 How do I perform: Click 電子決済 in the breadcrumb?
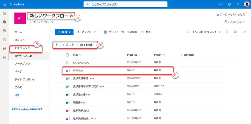[86, 45]
